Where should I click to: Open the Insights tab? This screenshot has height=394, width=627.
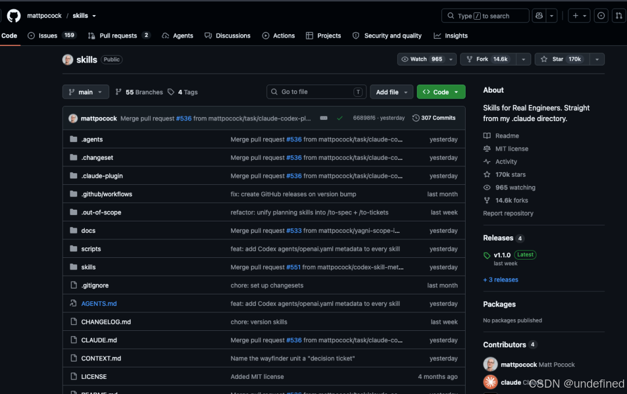pyautogui.click(x=451, y=35)
